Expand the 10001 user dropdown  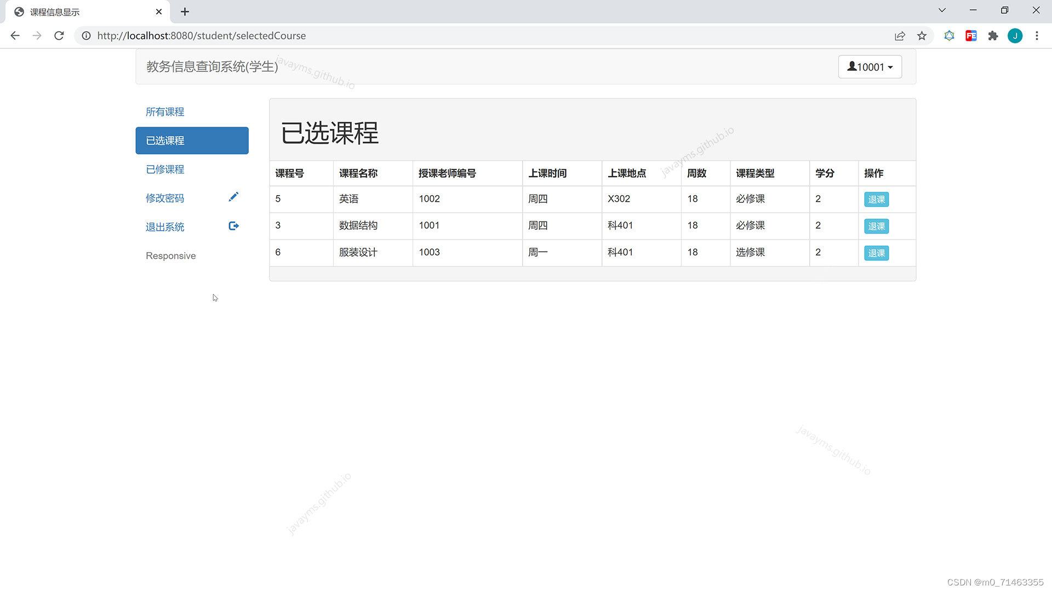point(870,67)
